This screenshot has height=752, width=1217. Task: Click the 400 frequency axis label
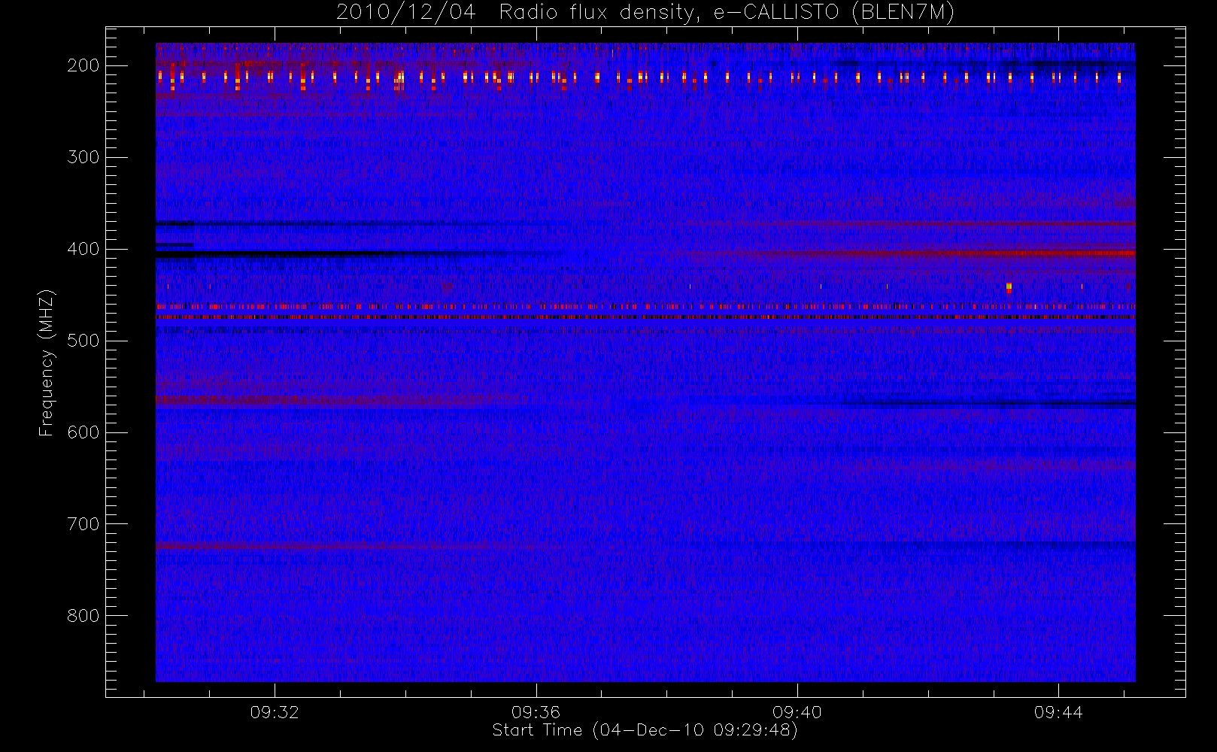point(83,249)
